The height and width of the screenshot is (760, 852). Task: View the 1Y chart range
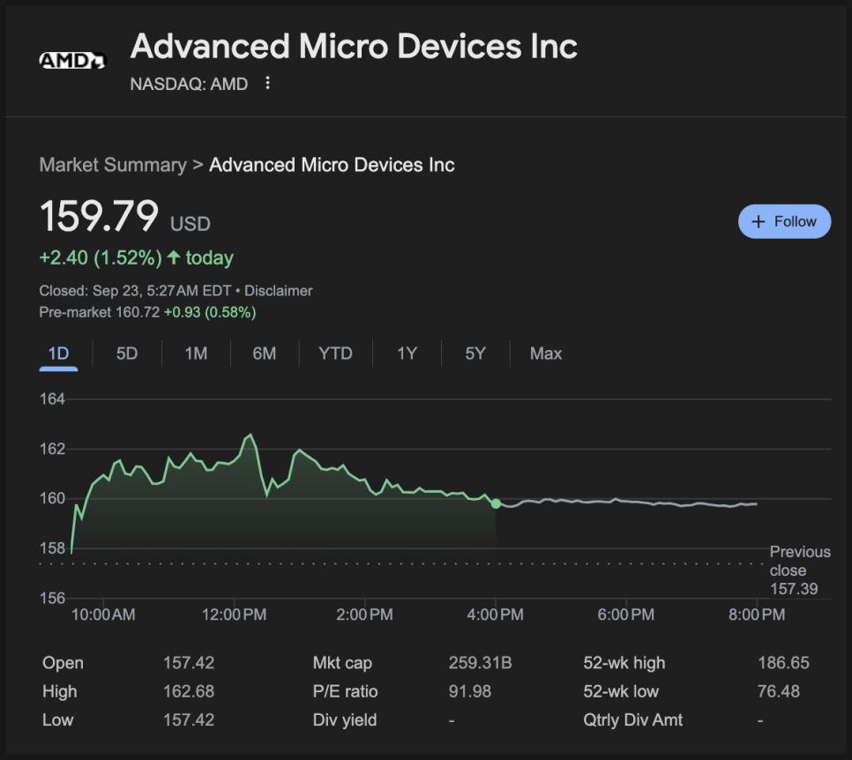(407, 354)
